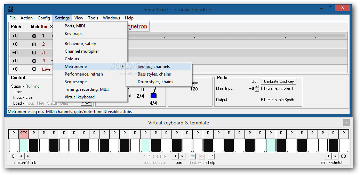The width and height of the screenshot is (360, 175).
Task: Open Colours settings
Action: click(x=90, y=59)
